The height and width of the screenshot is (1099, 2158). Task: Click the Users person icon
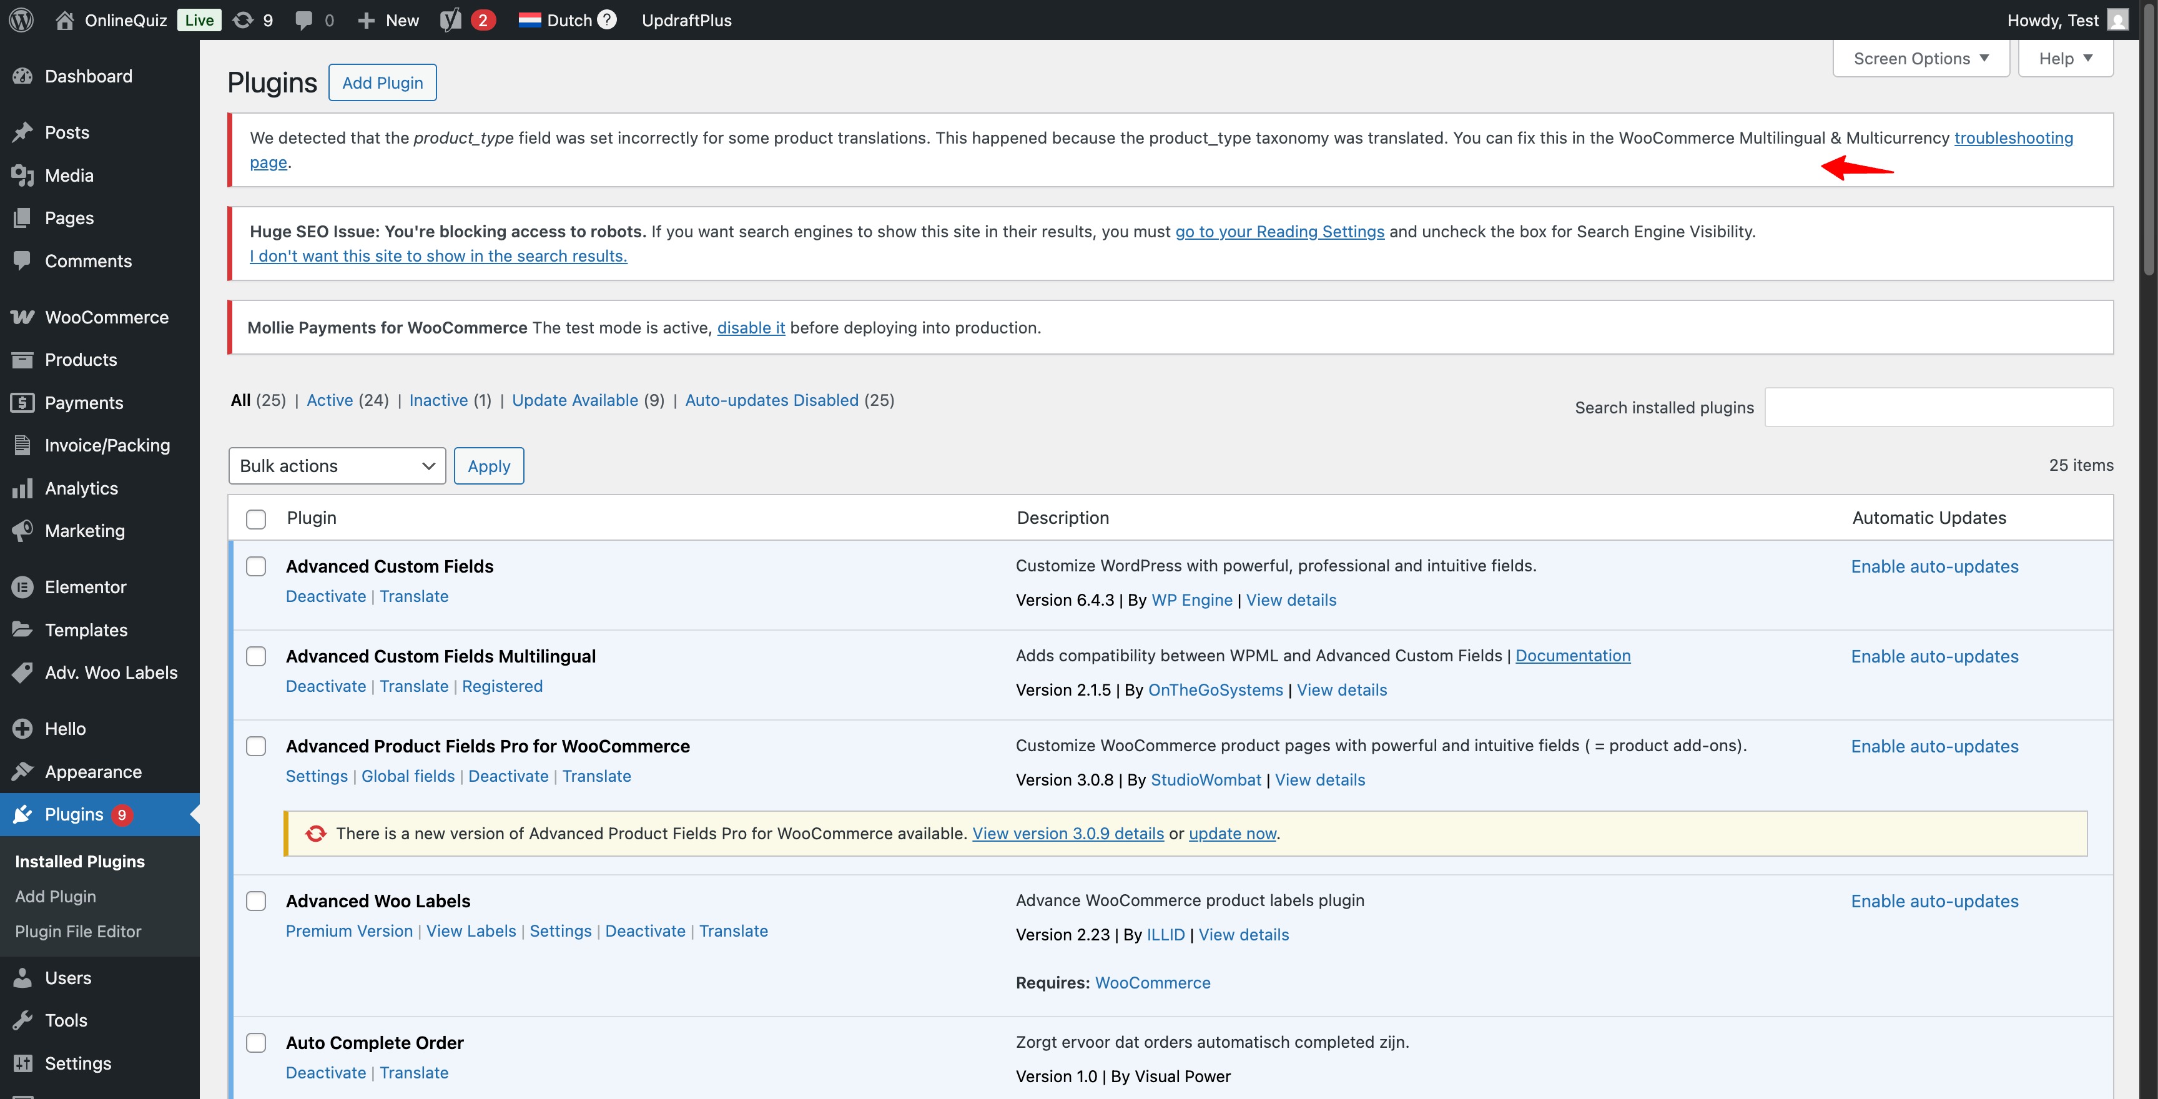coord(22,977)
